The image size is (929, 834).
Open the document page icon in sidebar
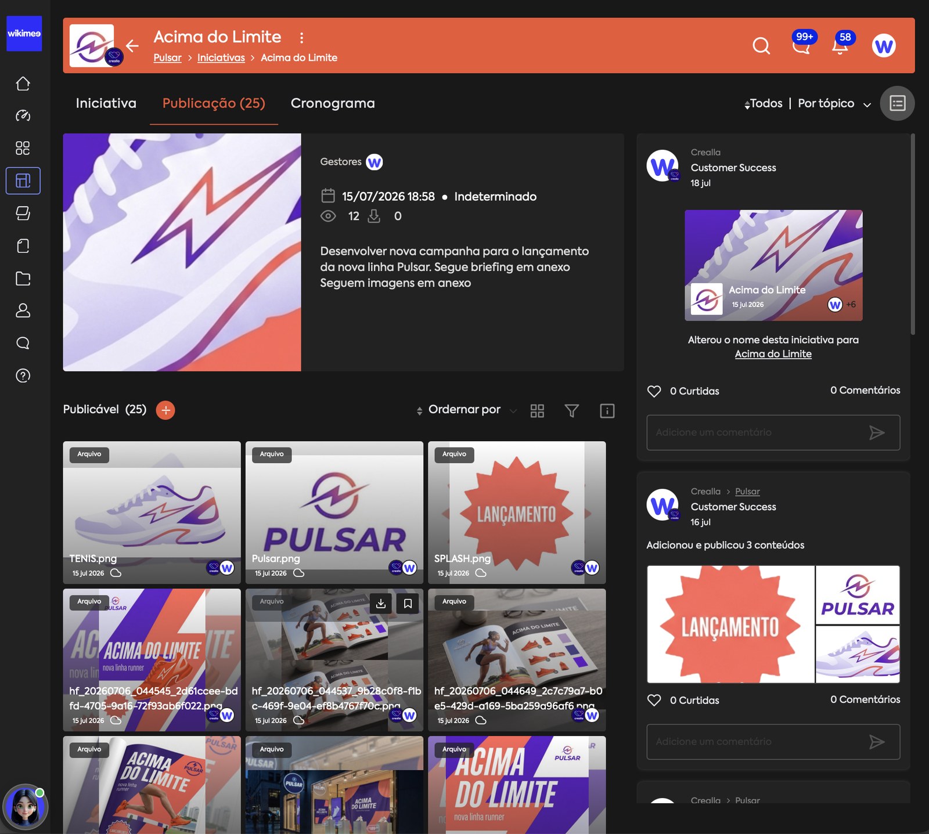(x=23, y=245)
